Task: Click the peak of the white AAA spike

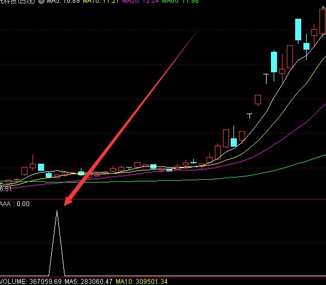Action: (57, 211)
